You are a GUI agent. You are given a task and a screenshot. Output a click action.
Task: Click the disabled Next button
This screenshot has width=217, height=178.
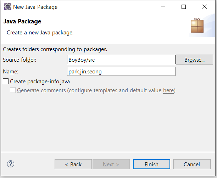pos(111,164)
